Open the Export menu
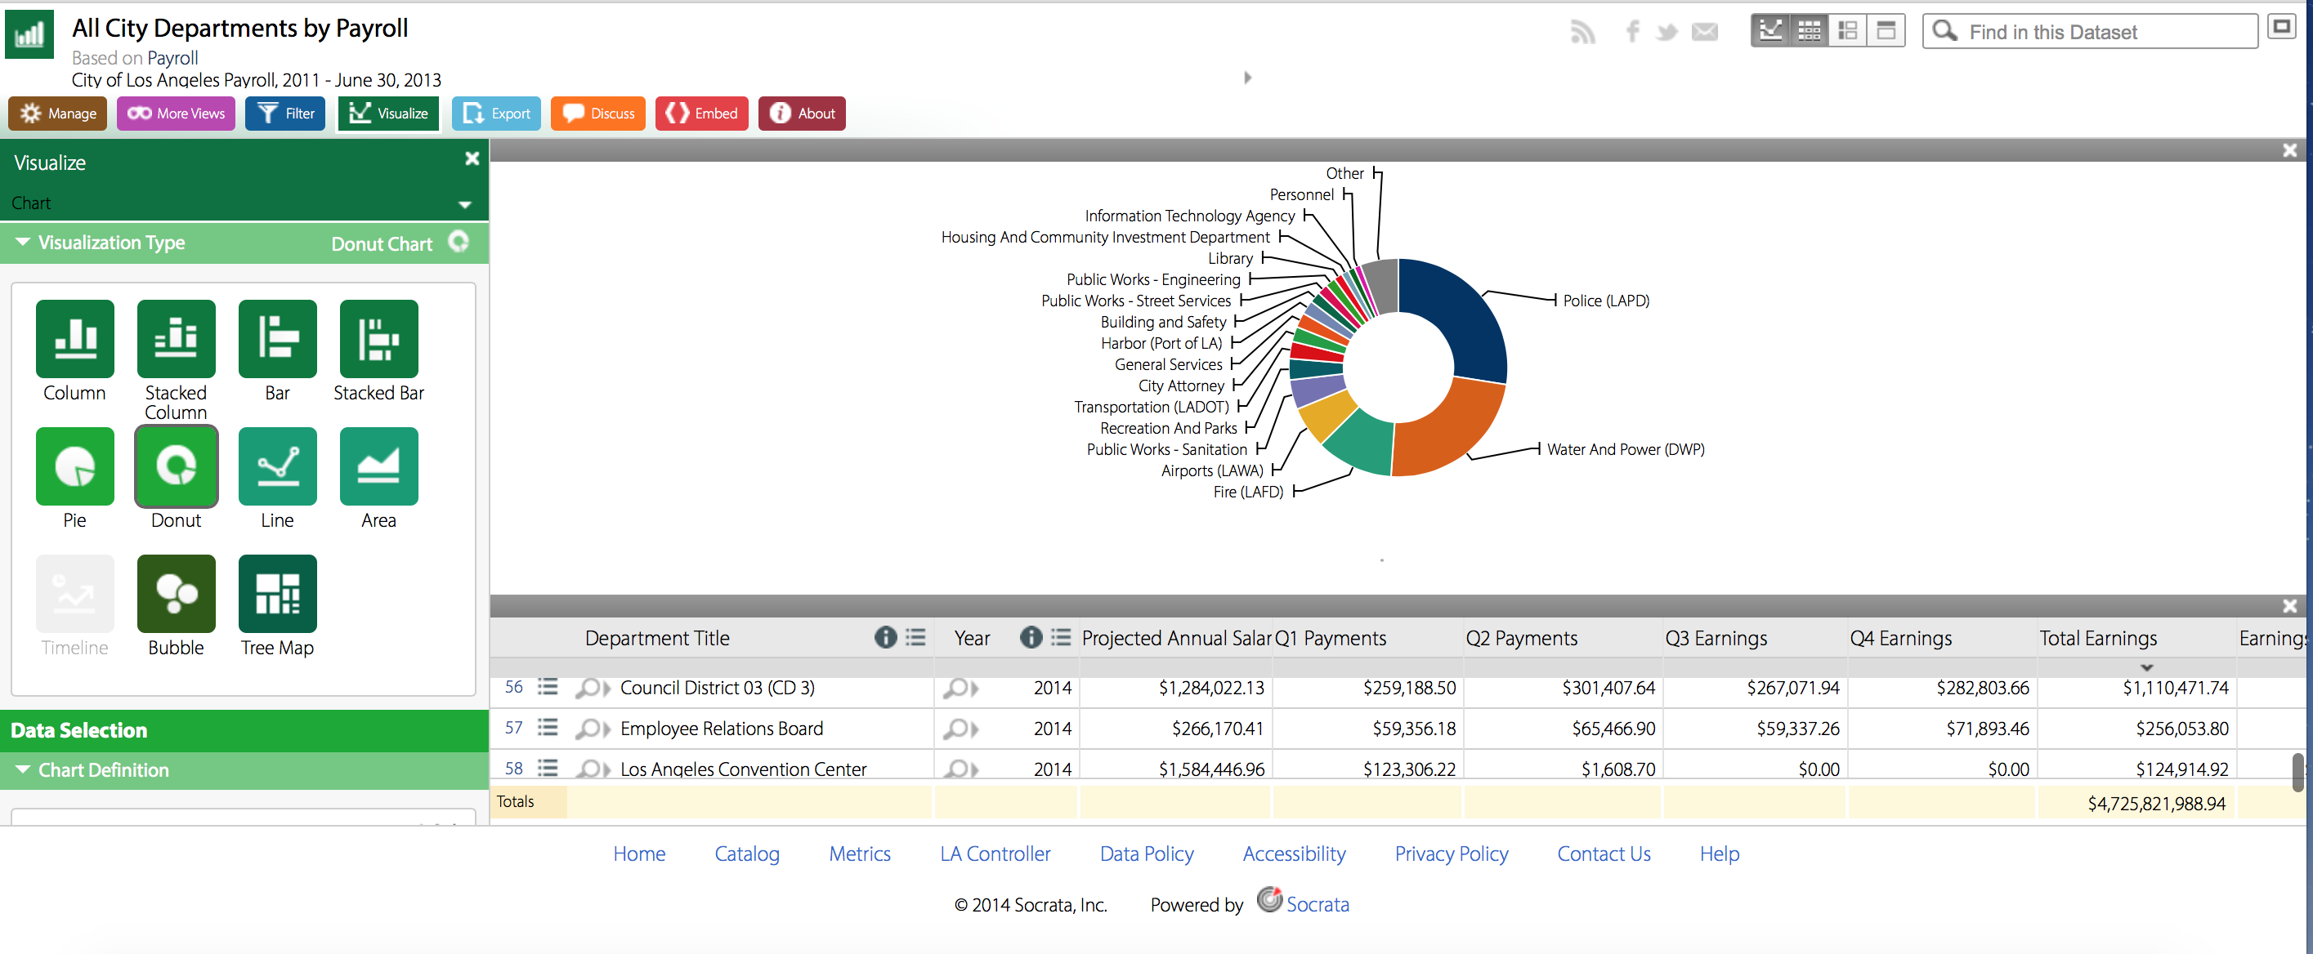 (497, 113)
